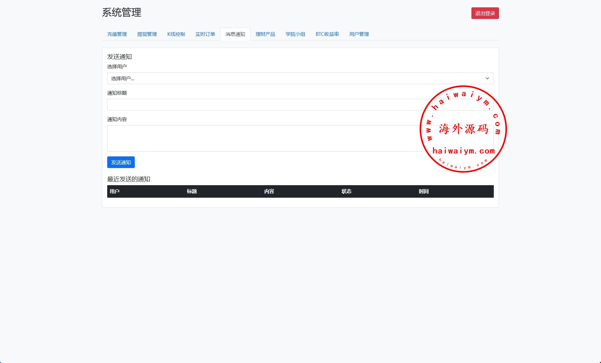This screenshot has height=363, width=601.
Task: Expand the 选择用户 dropdown
Action: point(276,78)
